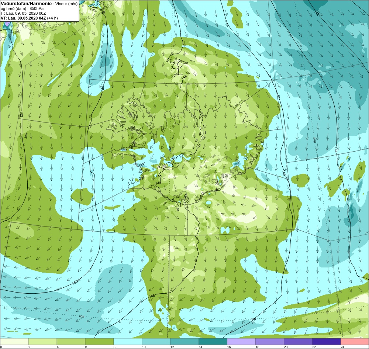Pick the pink above-24 m/s legend swatch
369x349 pixels.
[x=355, y=342]
